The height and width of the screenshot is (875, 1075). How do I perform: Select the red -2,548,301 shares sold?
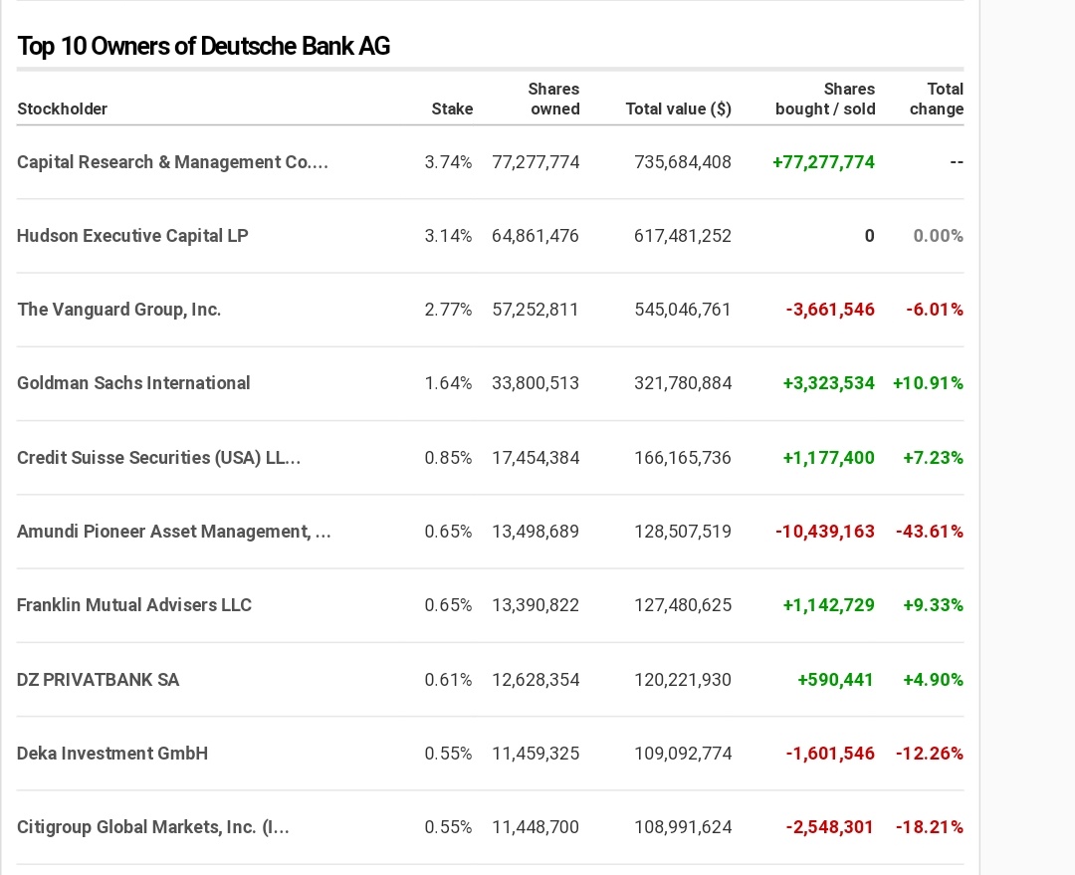point(830,827)
